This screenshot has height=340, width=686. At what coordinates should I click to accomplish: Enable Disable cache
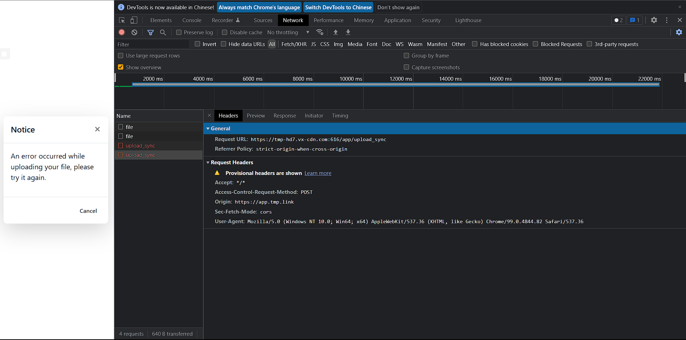[x=225, y=32]
